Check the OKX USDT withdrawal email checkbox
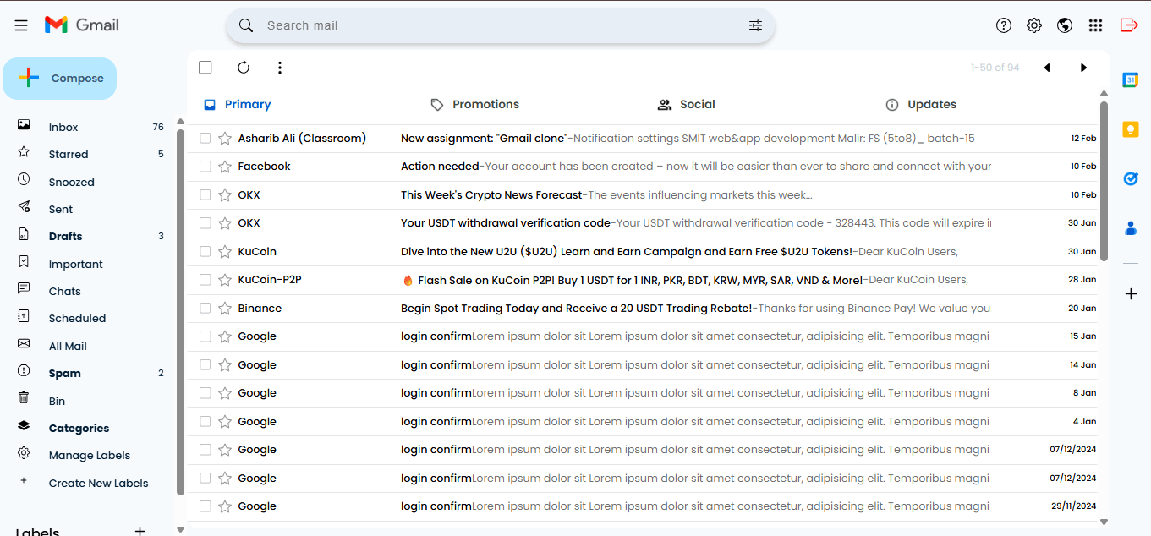 205,223
